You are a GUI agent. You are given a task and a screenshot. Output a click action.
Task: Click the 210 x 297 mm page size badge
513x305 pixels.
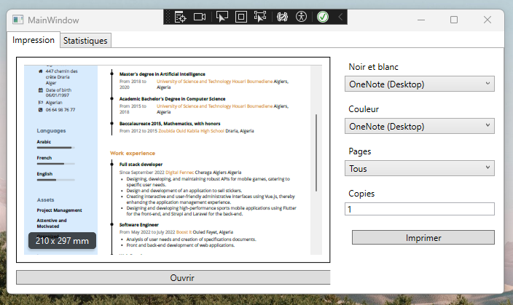[x=62, y=240]
